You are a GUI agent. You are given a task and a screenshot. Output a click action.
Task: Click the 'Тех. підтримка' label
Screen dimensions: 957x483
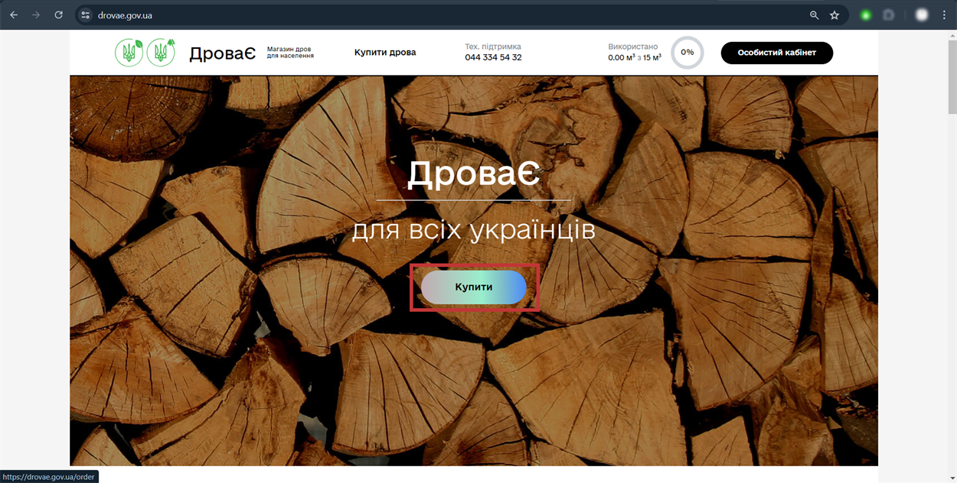(x=493, y=47)
